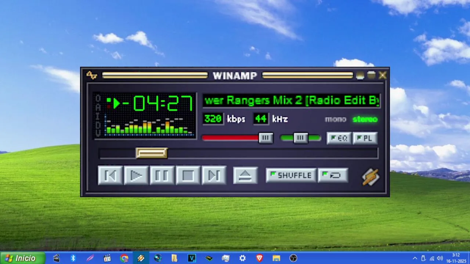
Task: Click the Winamp lightning bolt About icon
Action: pyautogui.click(x=370, y=177)
